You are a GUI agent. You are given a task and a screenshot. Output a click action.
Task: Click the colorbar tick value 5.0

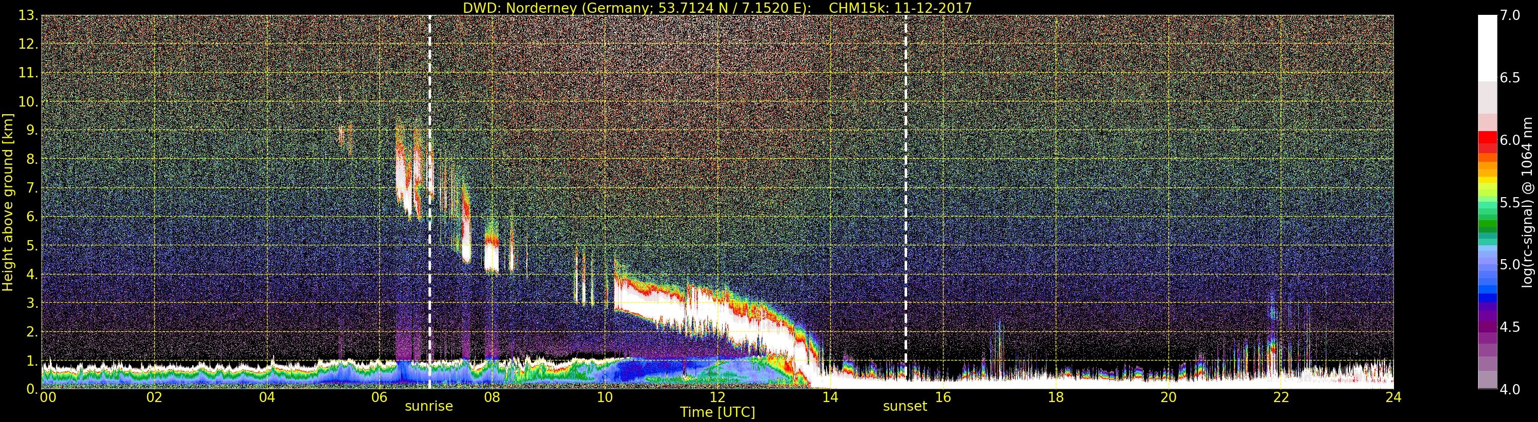pyautogui.click(x=1509, y=264)
